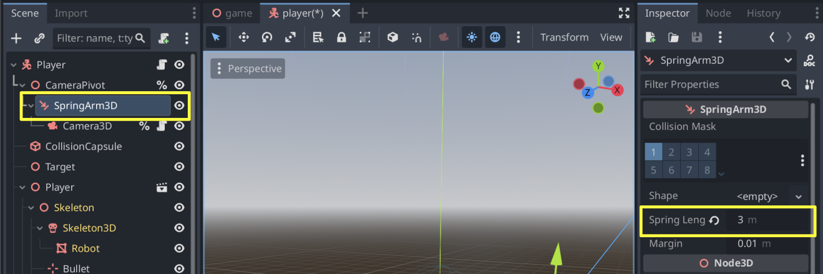Collapse the CameraPivot tree node
Viewport: 823px width, 274px height.
[x=22, y=86]
